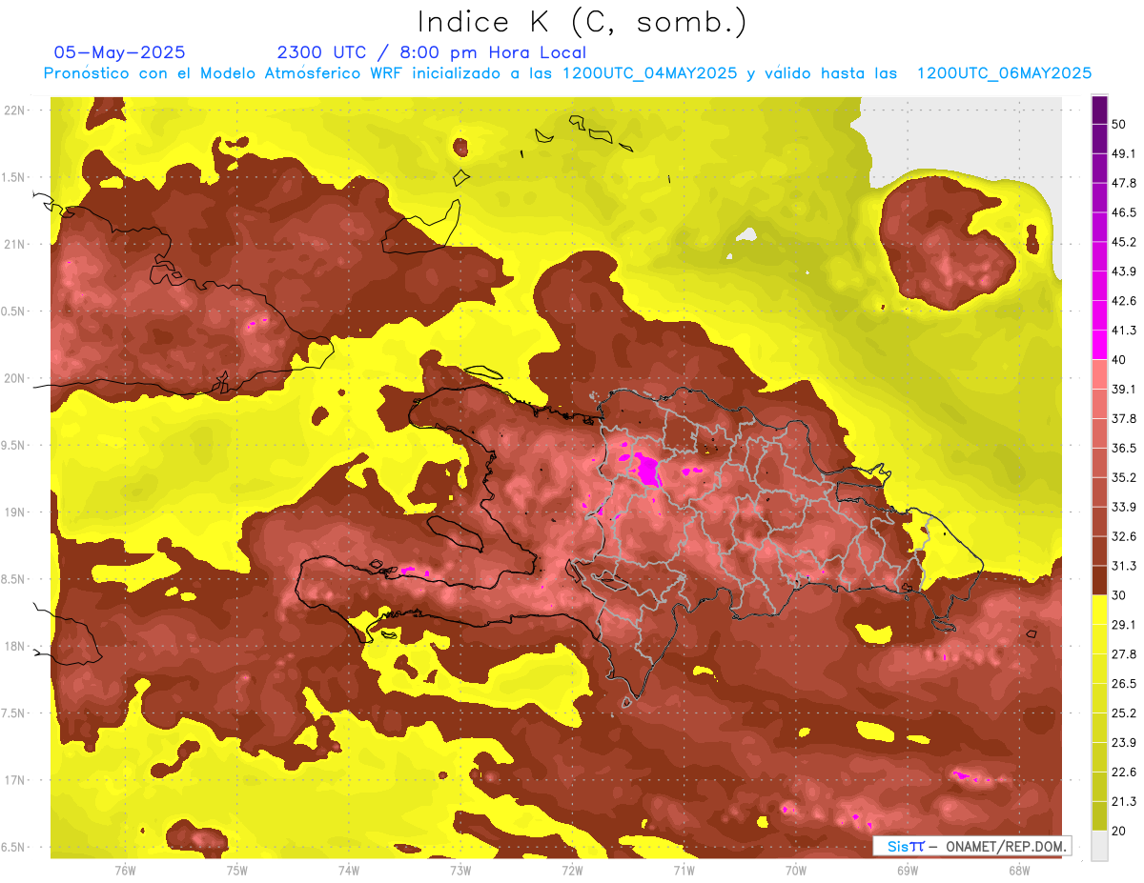Viewport: 1144px width, 883px height.
Task: Click the colorbar value '41.3'
Action: [x=1124, y=331]
